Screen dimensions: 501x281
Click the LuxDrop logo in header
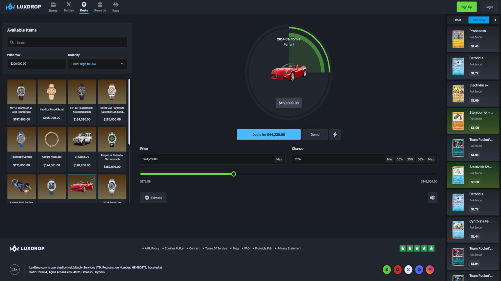(x=23, y=7)
